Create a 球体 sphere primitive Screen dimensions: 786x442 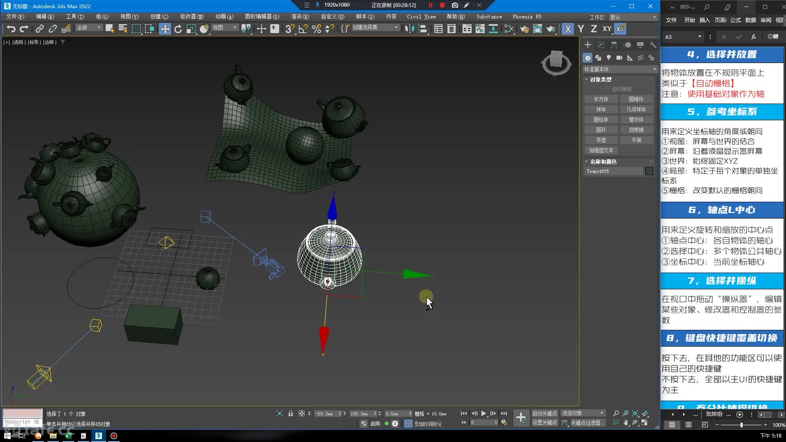[x=601, y=109]
